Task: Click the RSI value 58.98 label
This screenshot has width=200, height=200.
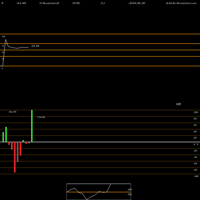Action: [35, 46]
